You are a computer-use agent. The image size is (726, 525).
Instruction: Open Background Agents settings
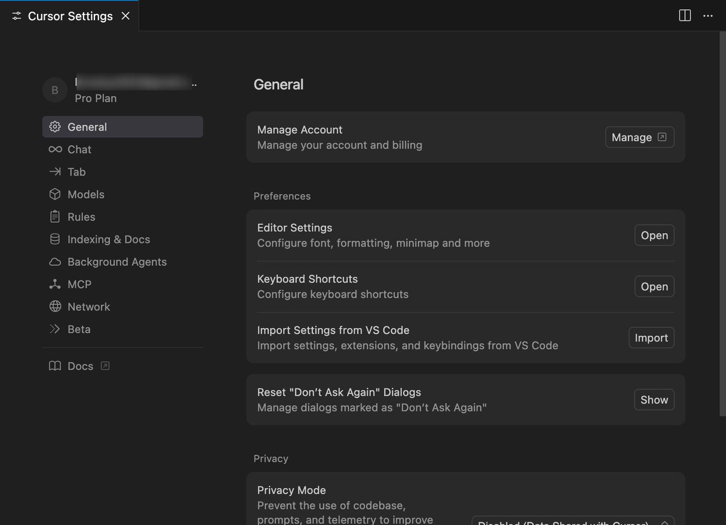[x=123, y=262]
